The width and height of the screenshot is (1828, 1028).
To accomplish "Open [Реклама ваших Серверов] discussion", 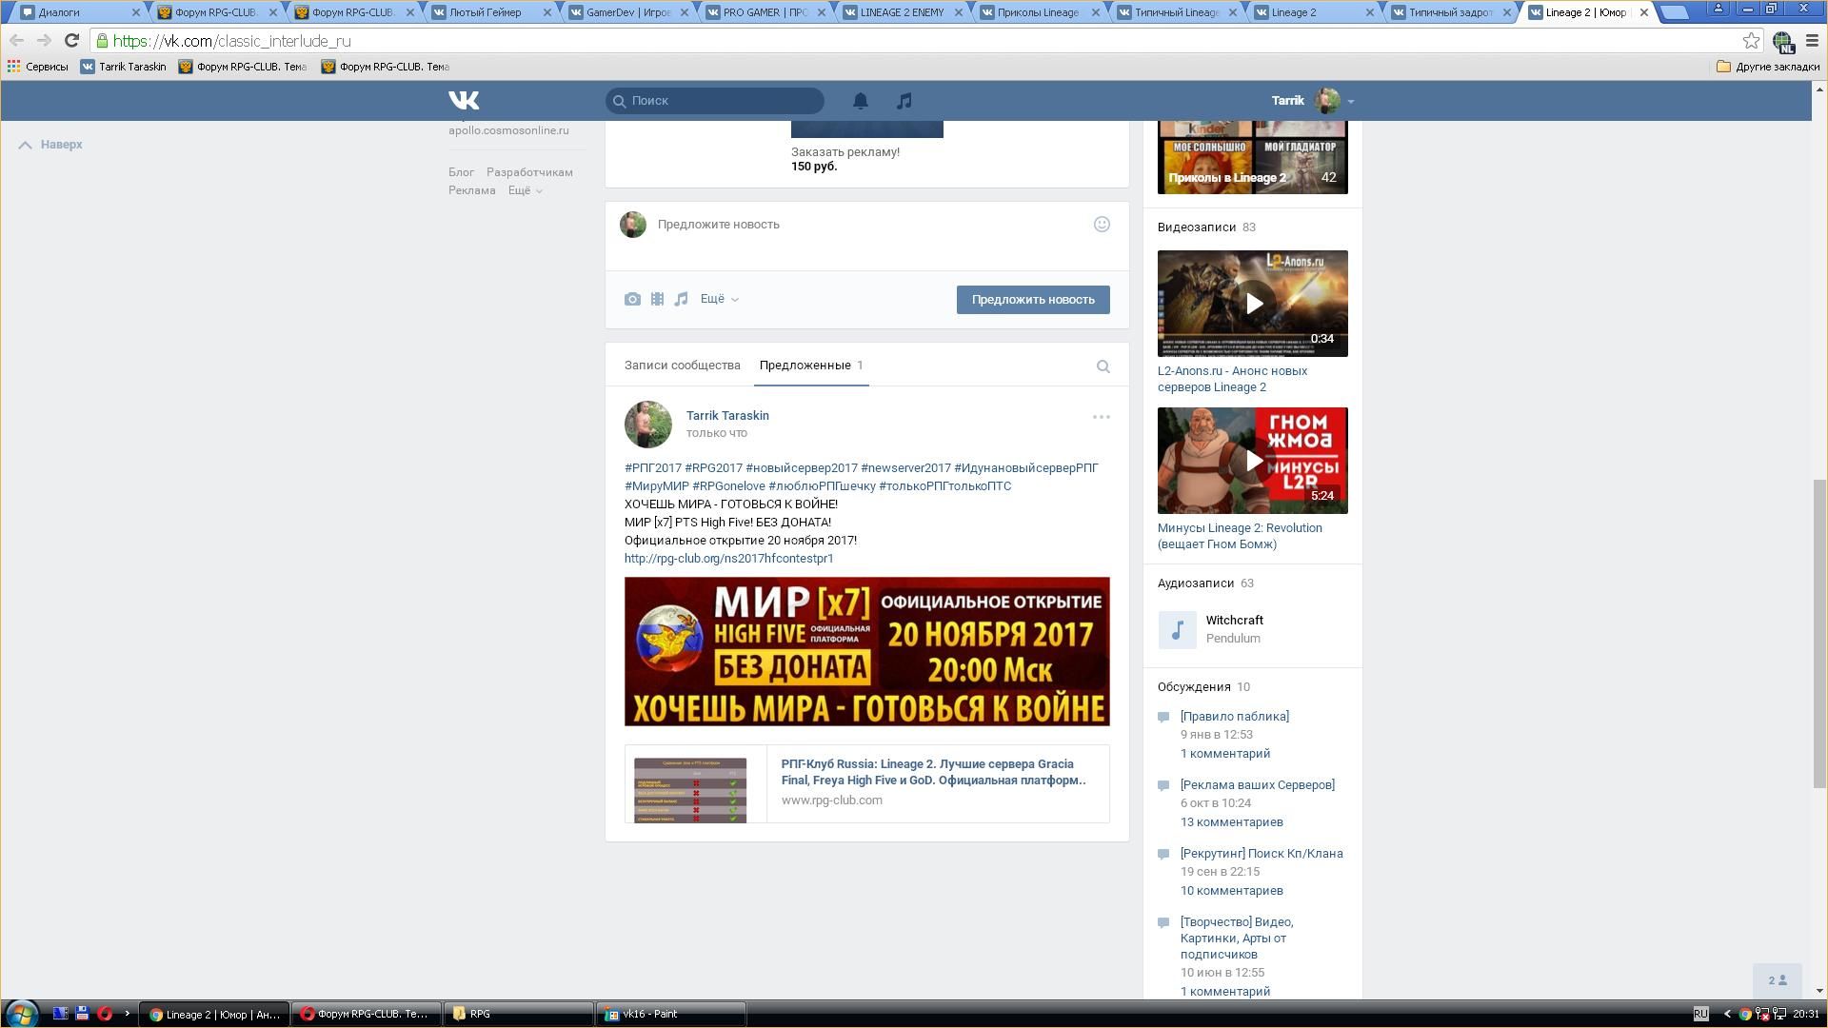I will pyautogui.click(x=1257, y=785).
